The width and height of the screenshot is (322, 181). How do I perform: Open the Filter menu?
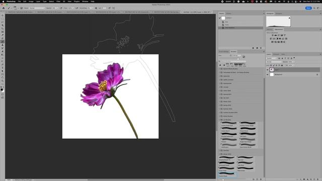[x=58, y=1]
